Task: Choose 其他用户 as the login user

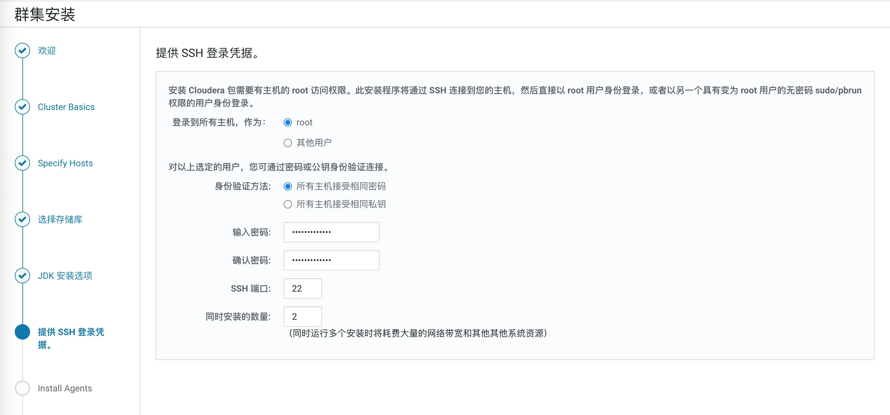Action: pyautogui.click(x=288, y=143)
